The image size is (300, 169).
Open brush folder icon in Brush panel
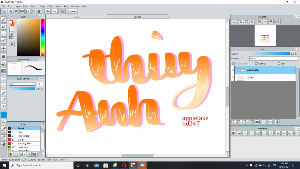pos(35,154)
